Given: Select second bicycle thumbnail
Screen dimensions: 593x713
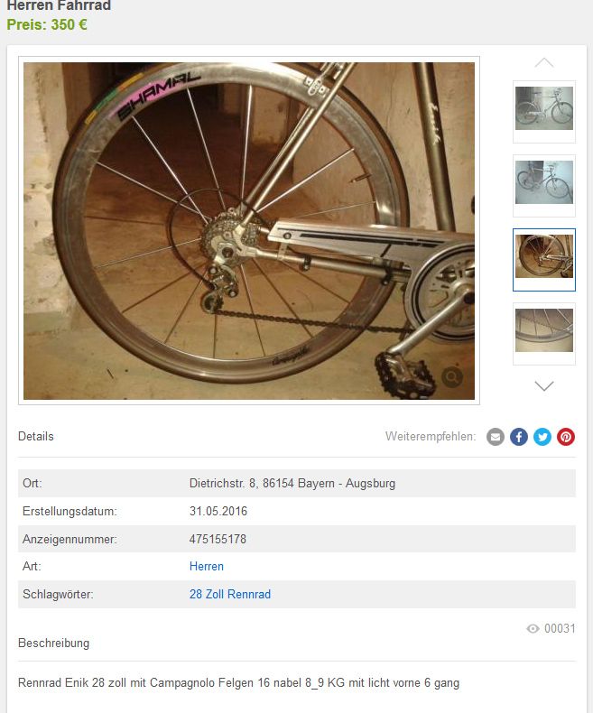Looking at the screenshot, I should [544, 186].
